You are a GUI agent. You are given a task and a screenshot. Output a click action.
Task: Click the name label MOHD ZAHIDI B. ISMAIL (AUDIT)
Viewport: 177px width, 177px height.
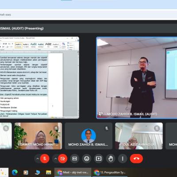point(132,114)
